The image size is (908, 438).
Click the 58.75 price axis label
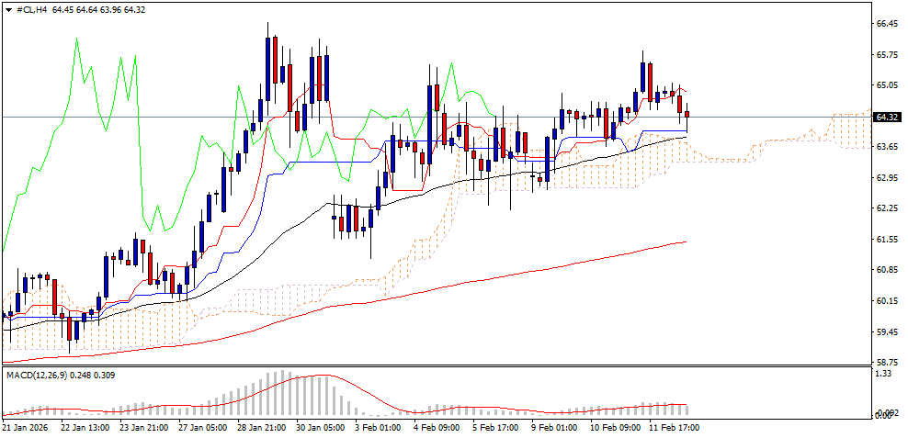888,362
